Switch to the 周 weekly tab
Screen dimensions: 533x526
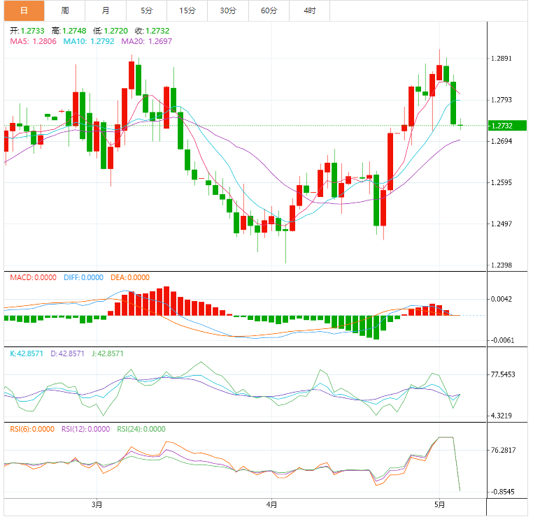pos(65,10)
